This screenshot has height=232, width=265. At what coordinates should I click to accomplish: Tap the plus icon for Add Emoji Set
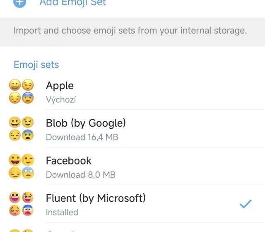(19, 2)
